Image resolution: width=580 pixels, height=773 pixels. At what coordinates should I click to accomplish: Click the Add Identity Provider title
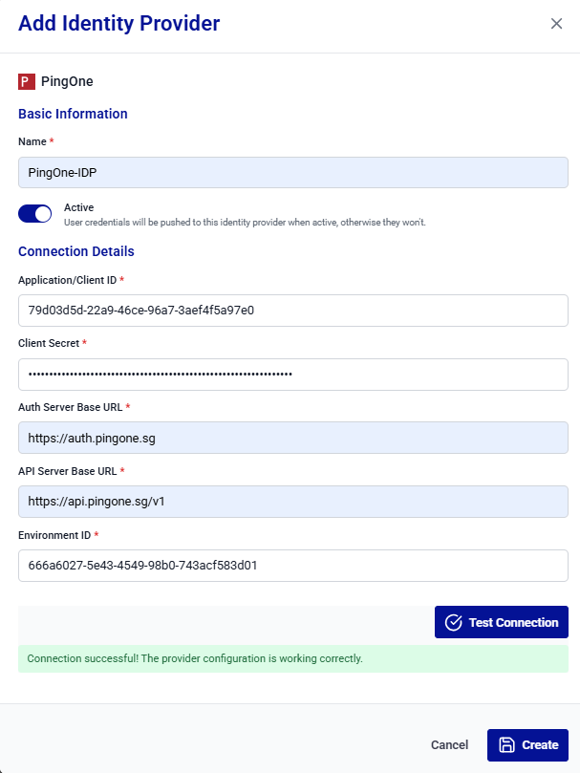[x=118, y=23]
